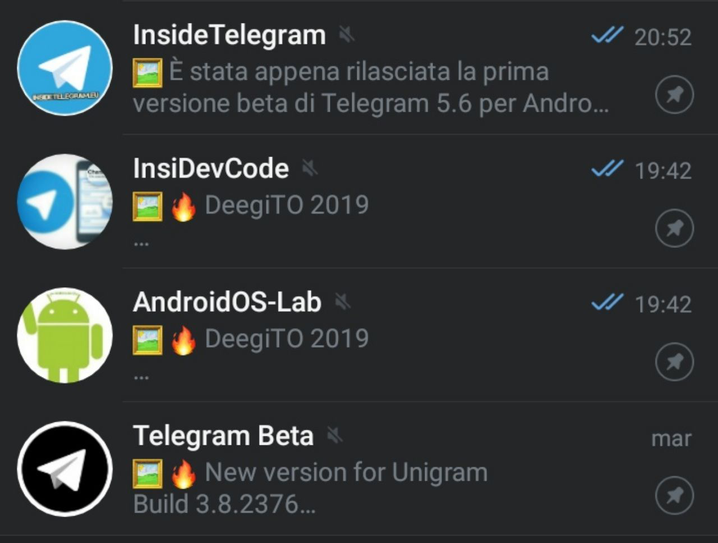
Task: Open the Telegram Beta black avatar
Action: tap(65, 468)
